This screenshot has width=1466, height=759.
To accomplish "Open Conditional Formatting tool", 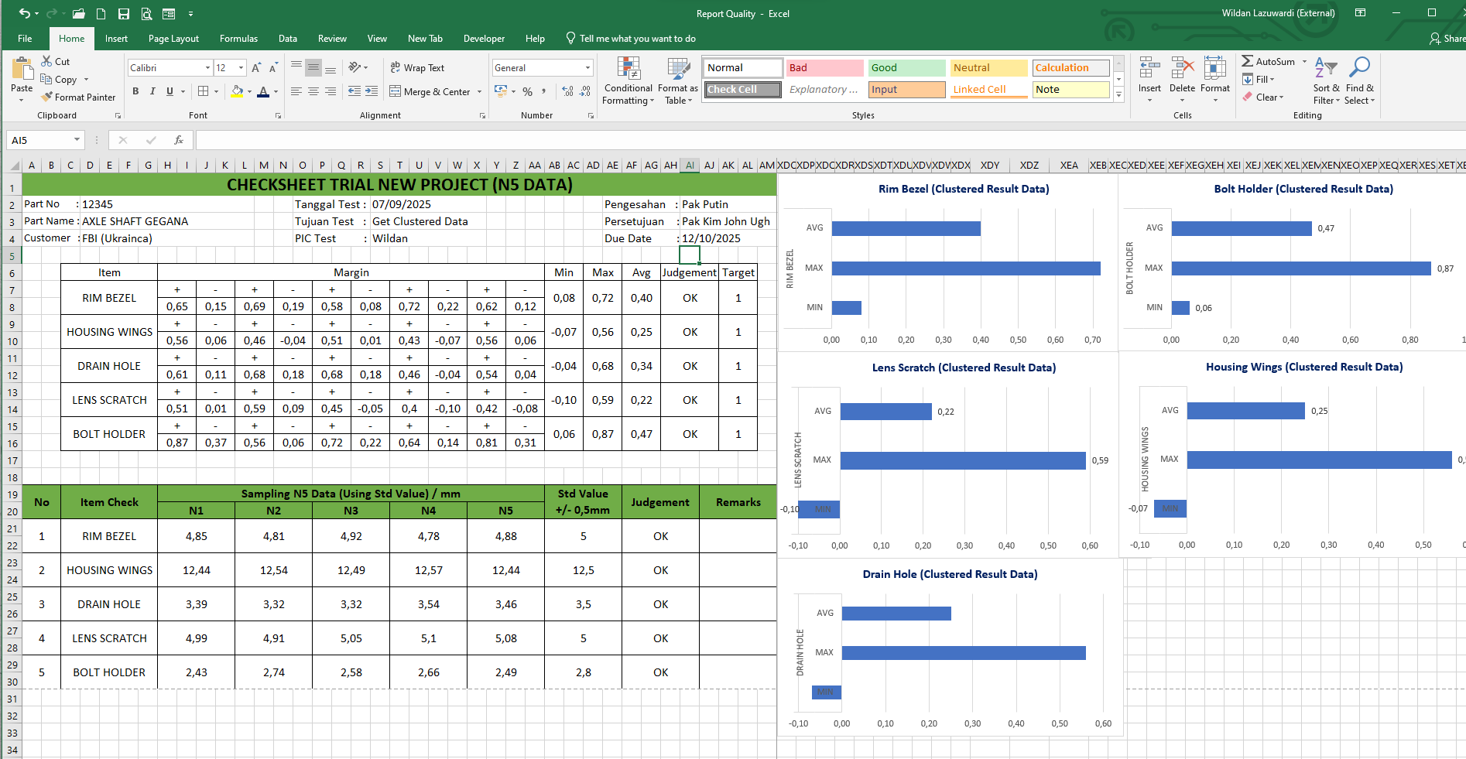I will click(x=628, y=82).
